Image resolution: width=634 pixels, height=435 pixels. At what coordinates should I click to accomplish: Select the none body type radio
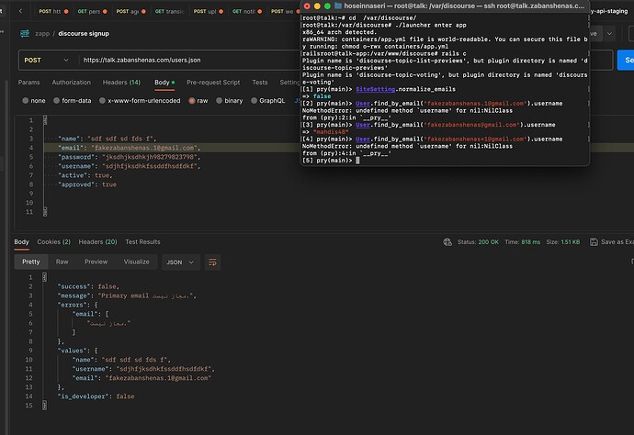(26, 101)
